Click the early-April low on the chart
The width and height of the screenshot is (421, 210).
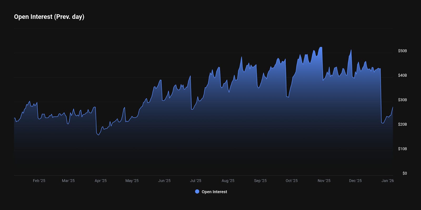coord(98,135)
